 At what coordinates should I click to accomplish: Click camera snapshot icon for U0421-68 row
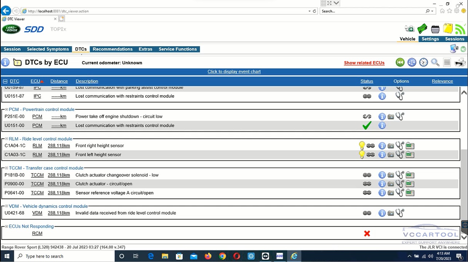click(x=391, y=213)
